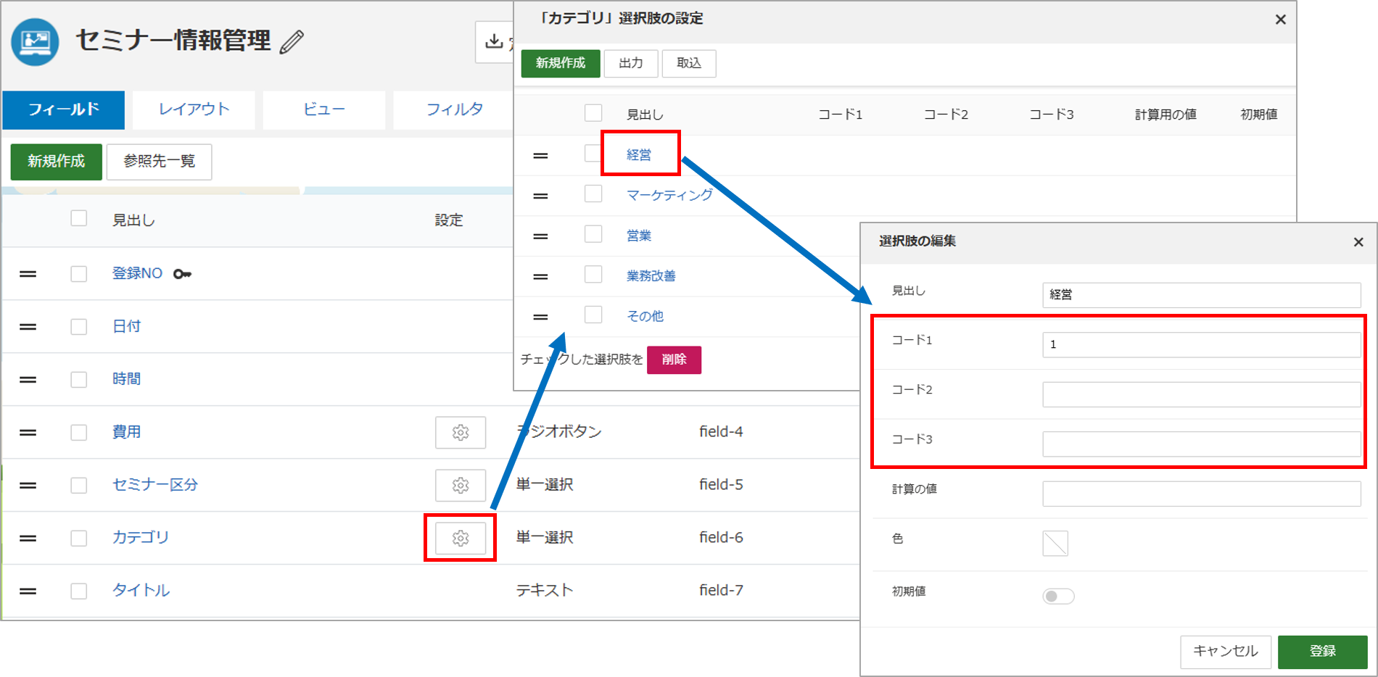Open the 費用 field link
This screenshot has height=677, width=1378.
click(127, 432)
